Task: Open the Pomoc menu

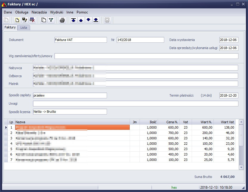Action: pyautogui.click(x=82, y=12)
